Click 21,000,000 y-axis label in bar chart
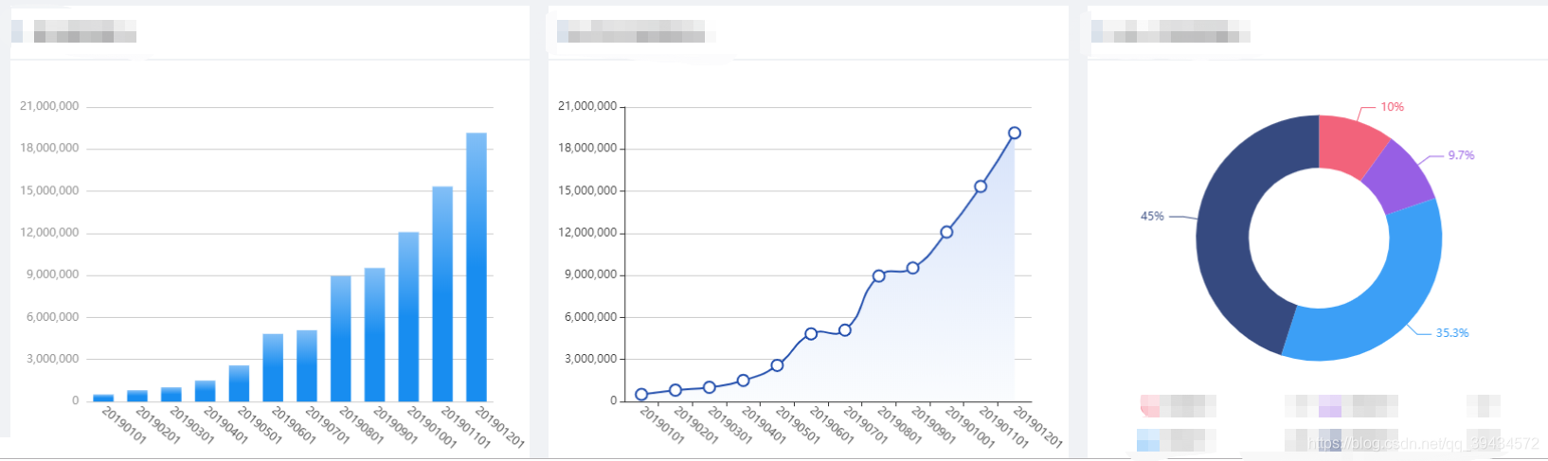The height and width of the screenshot is (461, 1548). coord(49,106)
